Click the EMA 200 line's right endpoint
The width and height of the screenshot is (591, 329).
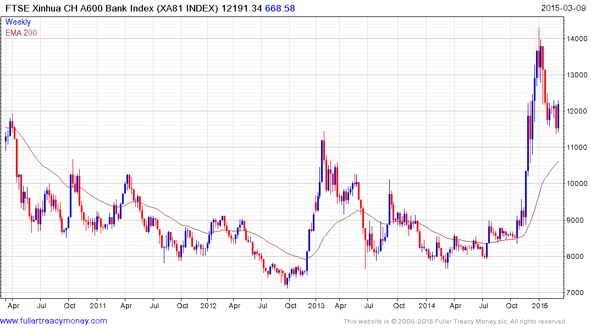558,161
